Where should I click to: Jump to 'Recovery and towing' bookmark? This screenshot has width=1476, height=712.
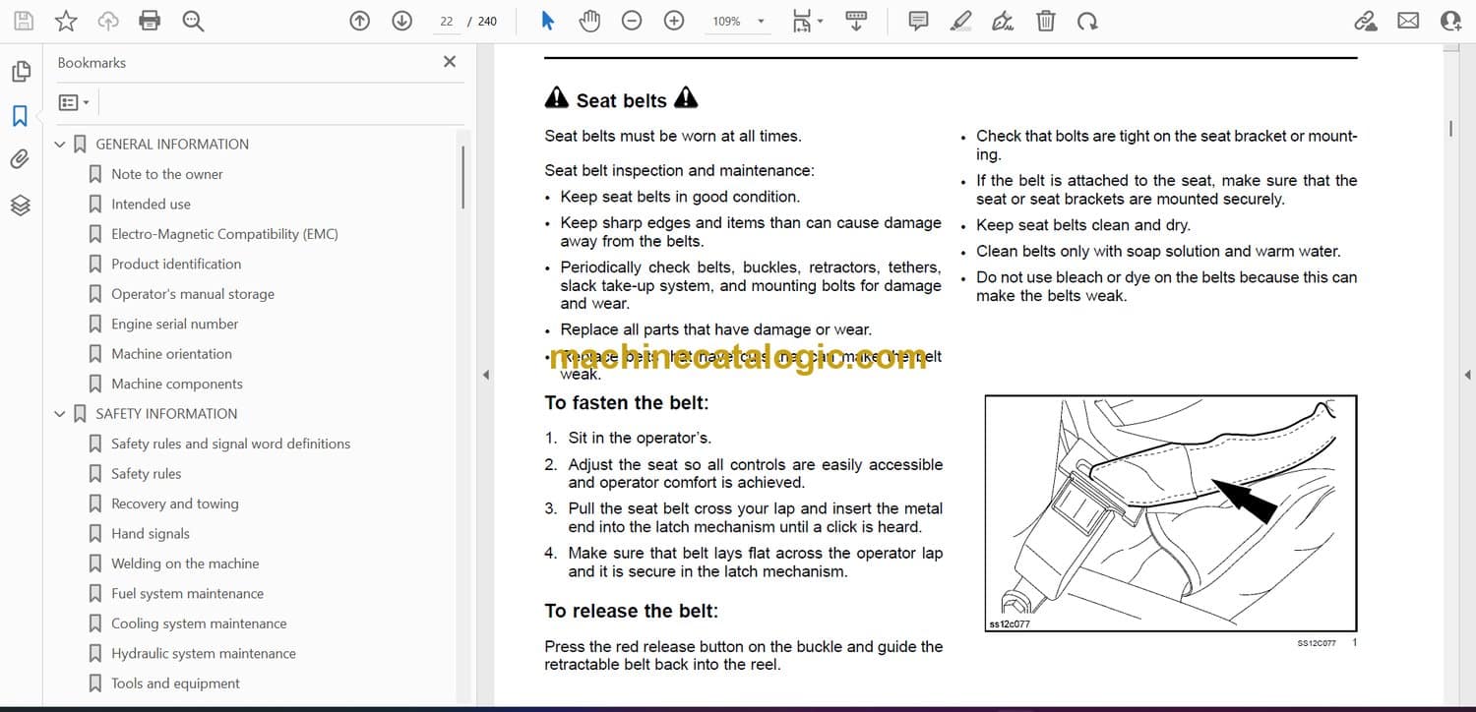pos(175,504)
